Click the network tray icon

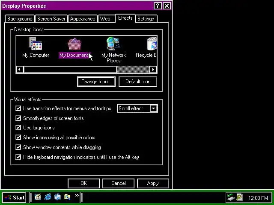(x=231, y=197)
